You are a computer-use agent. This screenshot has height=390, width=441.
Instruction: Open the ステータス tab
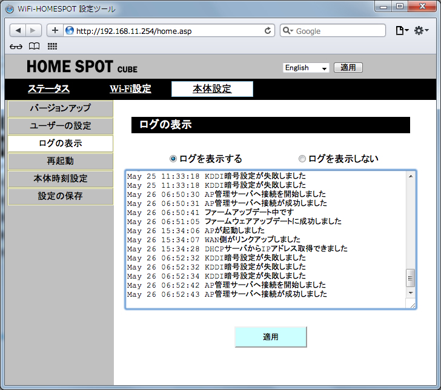coord(48,89)
